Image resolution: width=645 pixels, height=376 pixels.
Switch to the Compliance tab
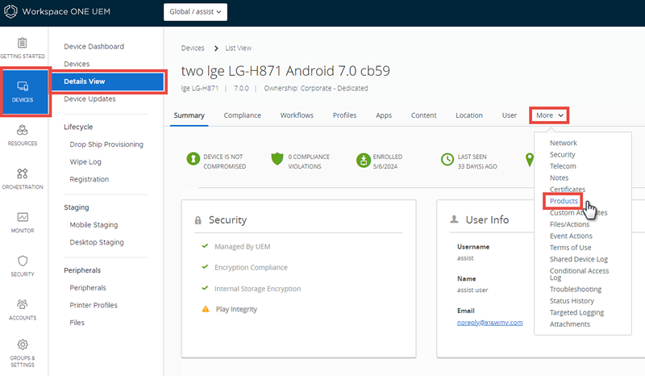click(x=243, y=115)
